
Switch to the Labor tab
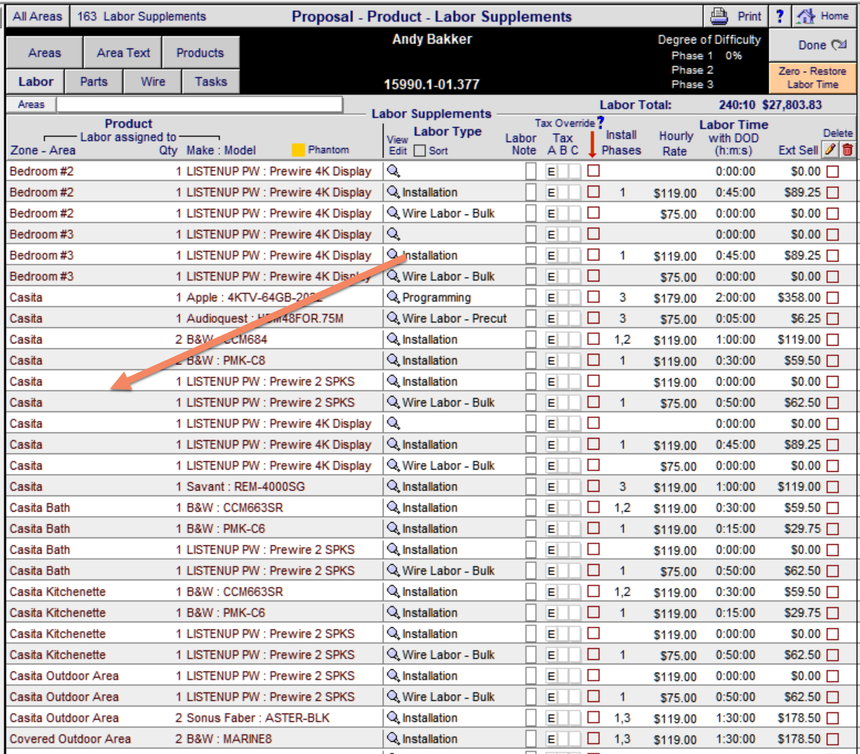click(x=35, y=81)
